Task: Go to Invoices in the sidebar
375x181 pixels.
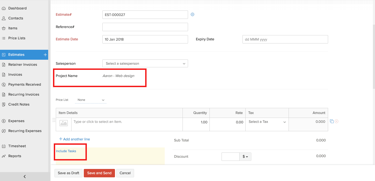Action: pyautogui.click(x=15, y=75)
